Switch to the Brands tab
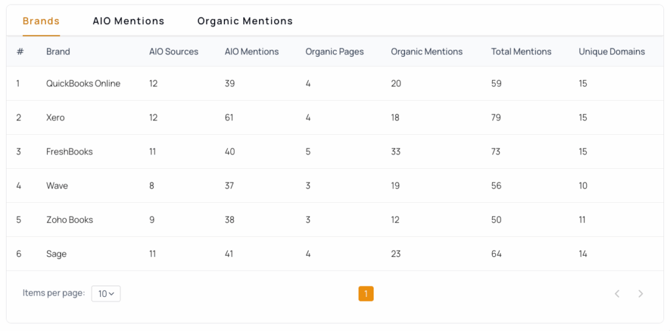This screenshot has height=331, width=670. pos(41,21)
